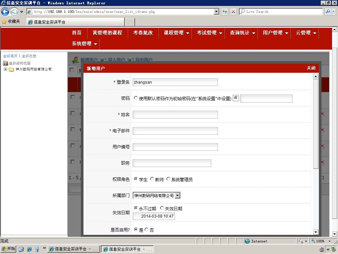338x254 pixels.
Task: Click the 用户编号 input field
Action: pos(175,147)
